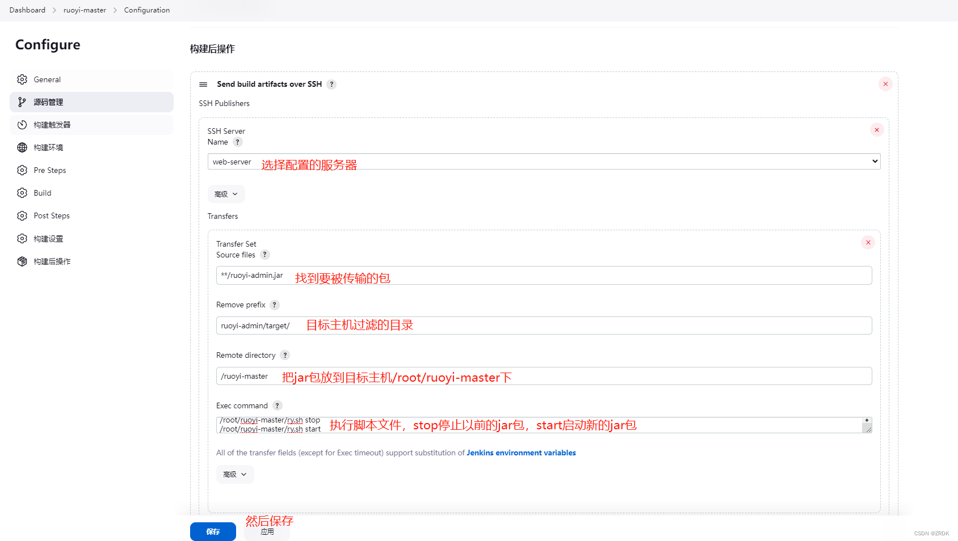Click the Exec command text area
Screen dimensions: 958x541
539,425
